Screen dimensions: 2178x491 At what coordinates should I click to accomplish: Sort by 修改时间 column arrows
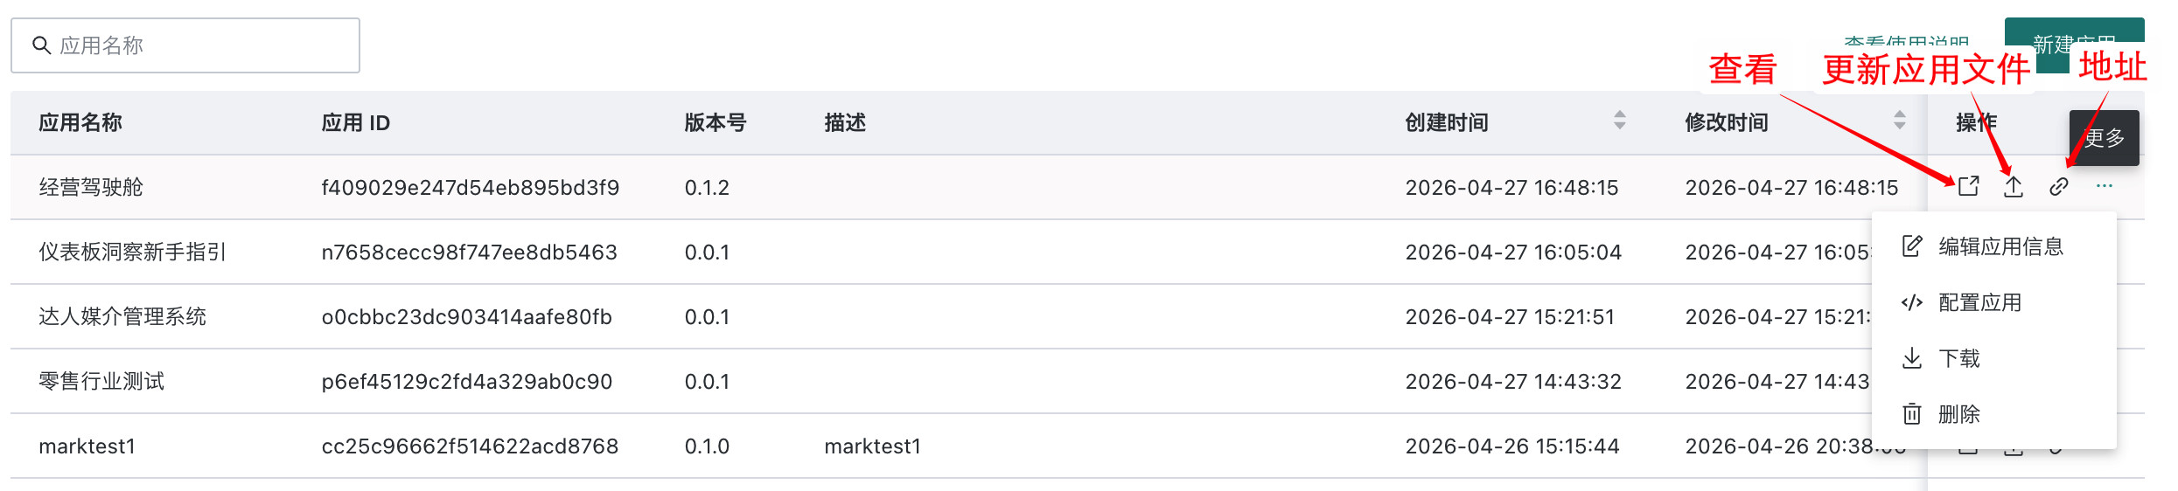pos(1900,121)
